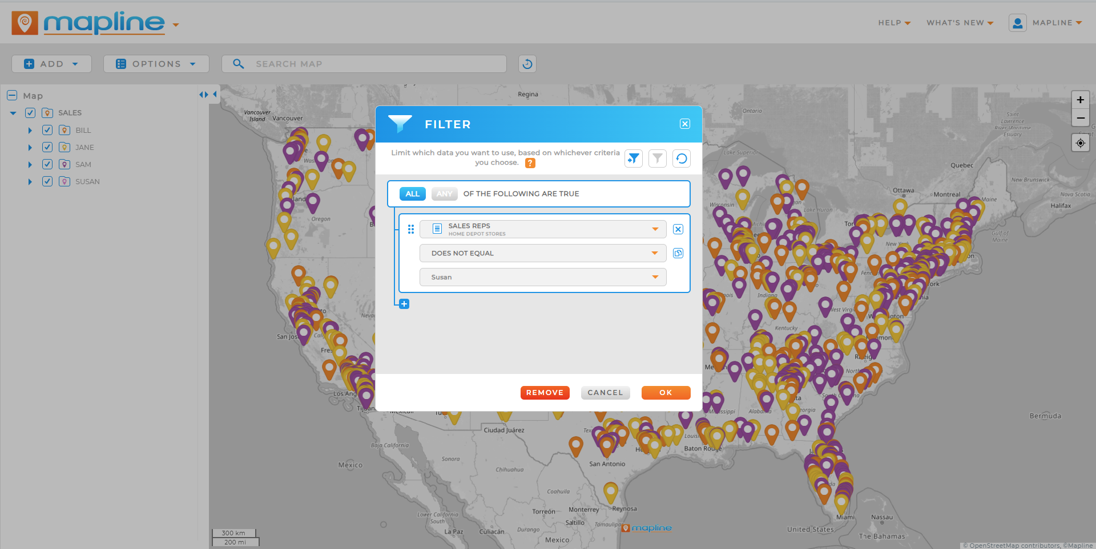The image size is (1096, 549).
Task: Click the JANE layer pin icon
Action: point(65,147)
